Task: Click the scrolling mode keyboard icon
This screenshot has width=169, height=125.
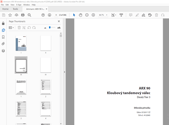Action: 121,15
